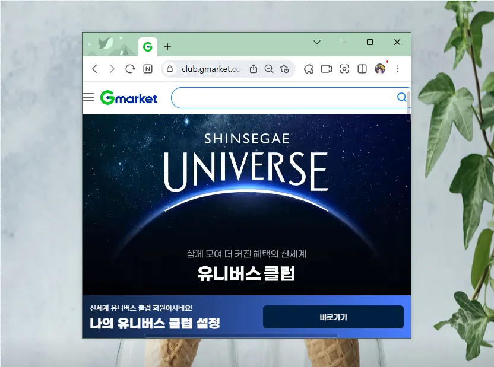Reload the current page
The width and height of the screenshot is (494, 367).
coord(130,69)
